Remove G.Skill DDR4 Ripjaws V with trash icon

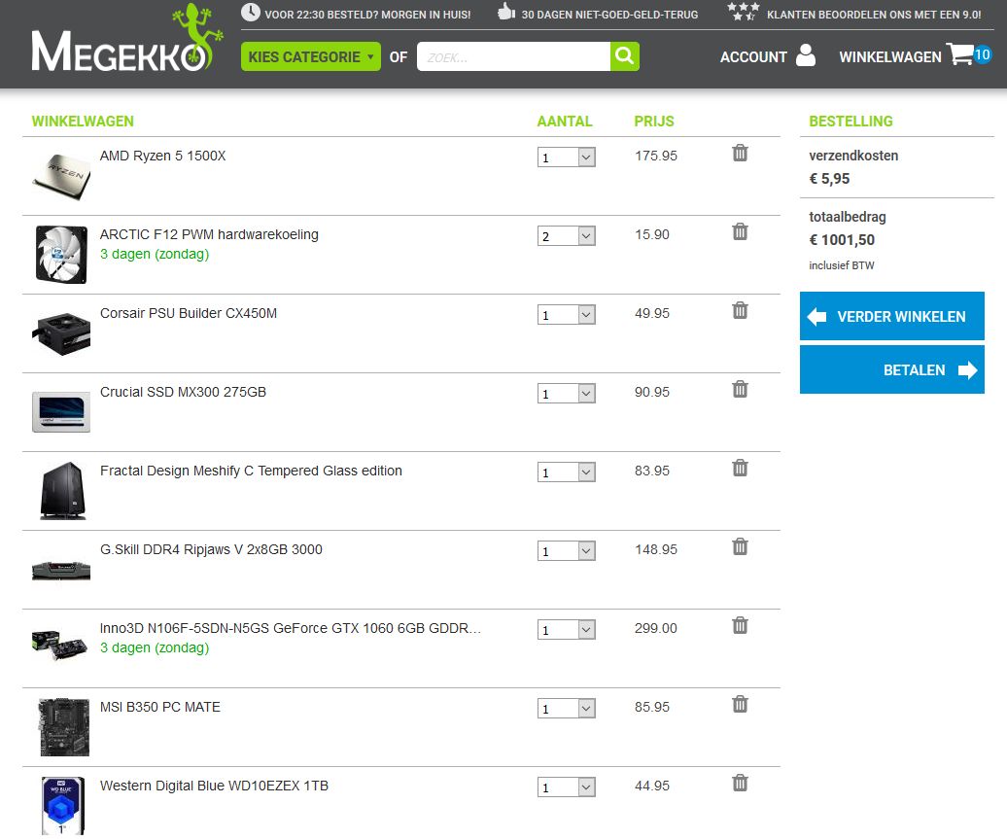[740, 546]
